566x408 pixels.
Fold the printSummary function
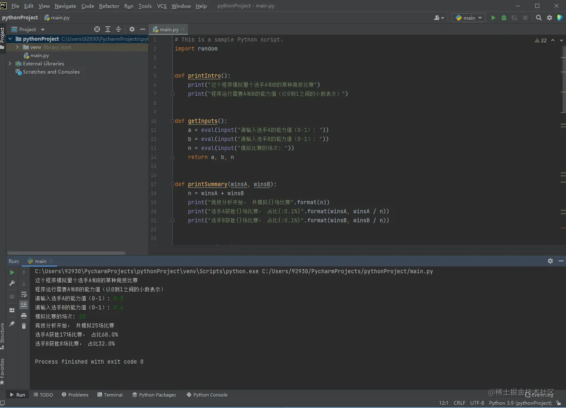[x=172, y=184]
